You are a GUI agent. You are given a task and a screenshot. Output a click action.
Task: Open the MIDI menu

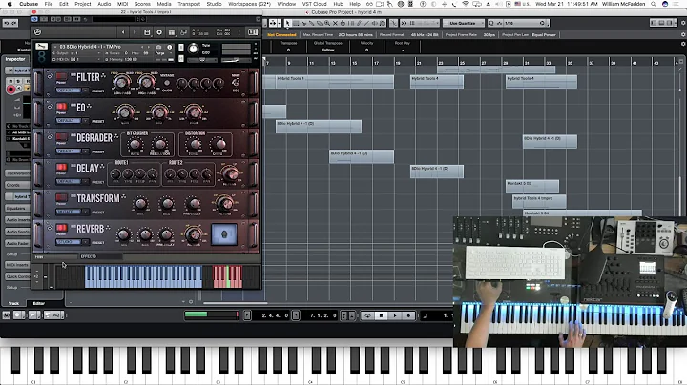(123, 4)
